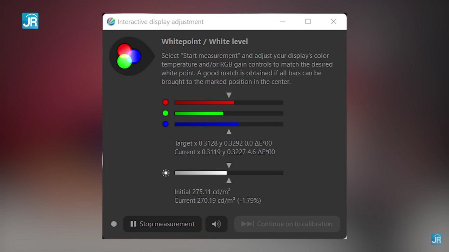449x252 pixels.
Task: Click the blue channel dot indicator
Action: click(x=166, y=124)
